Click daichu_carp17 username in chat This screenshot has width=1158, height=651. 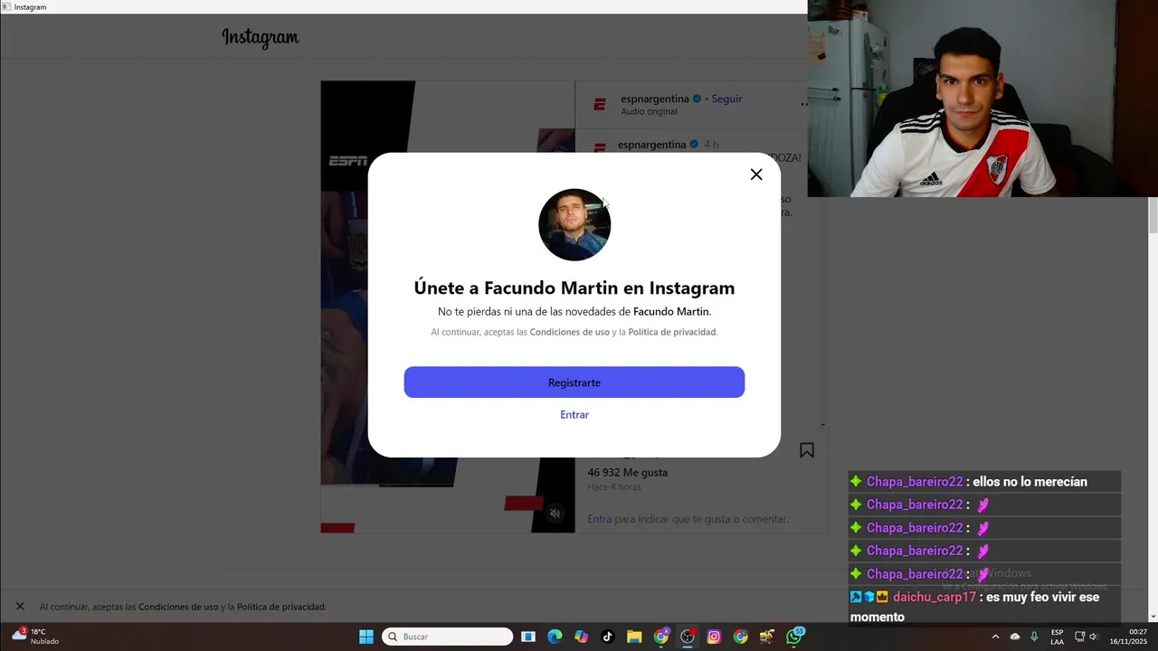(x=935, y=598)
